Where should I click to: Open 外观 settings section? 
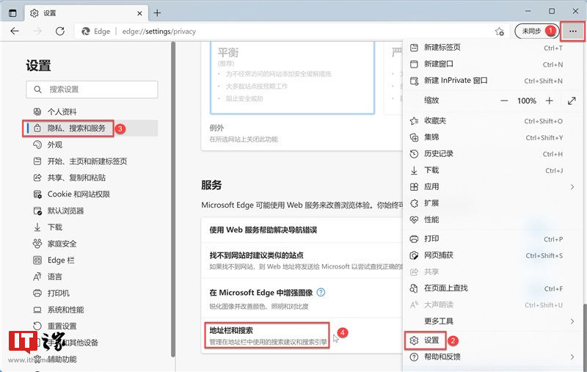(92, 145)
